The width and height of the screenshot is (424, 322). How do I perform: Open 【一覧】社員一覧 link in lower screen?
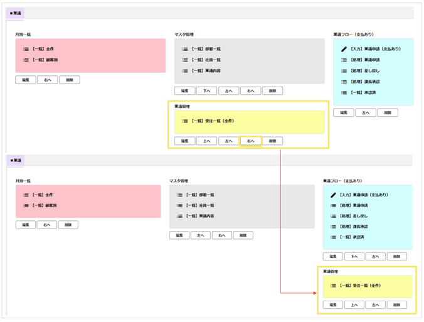click(200, 205)
